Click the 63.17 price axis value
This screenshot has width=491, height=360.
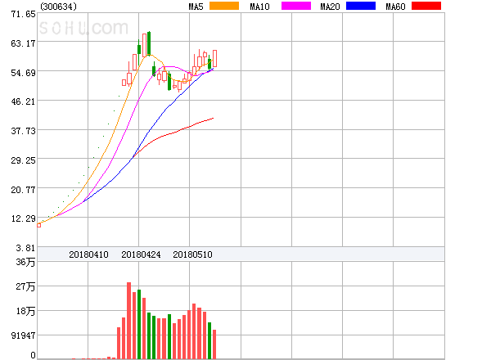tap(23, 43)
